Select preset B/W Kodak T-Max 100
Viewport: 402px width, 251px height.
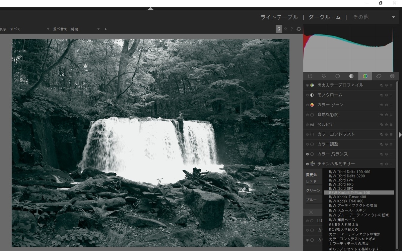358,193
